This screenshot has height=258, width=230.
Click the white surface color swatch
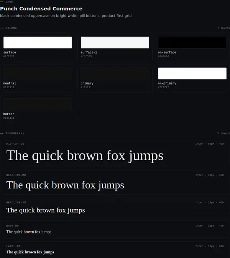pyautogui.click(x=38, y=43)
